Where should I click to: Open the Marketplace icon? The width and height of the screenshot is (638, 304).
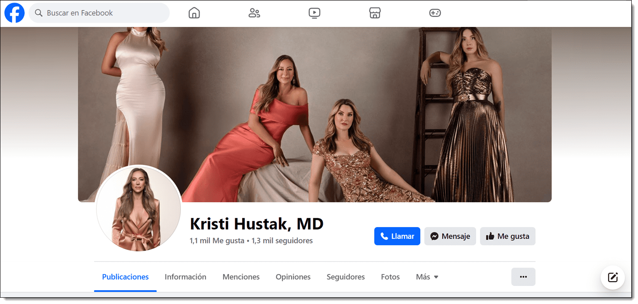pos(374,13)
